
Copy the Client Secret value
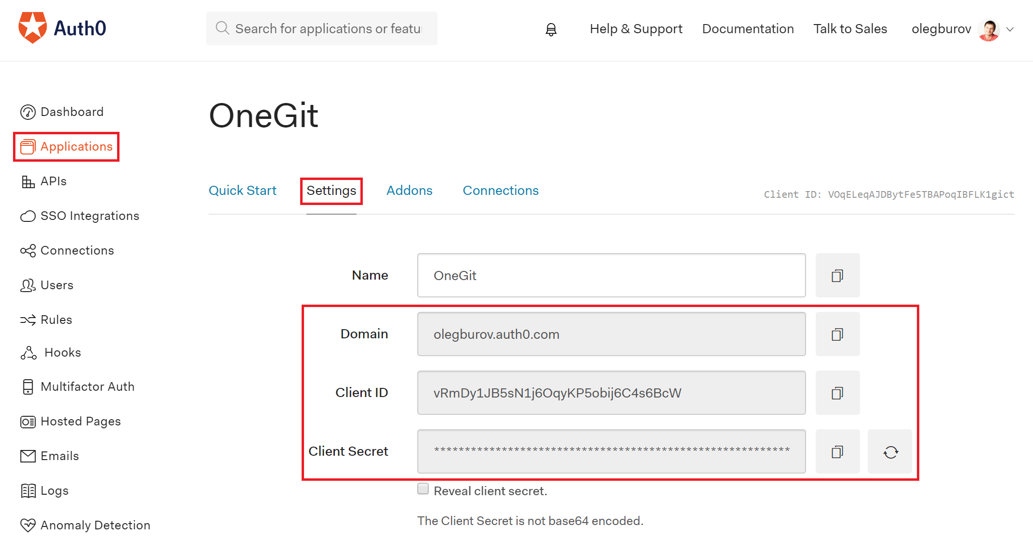point(837,452)
